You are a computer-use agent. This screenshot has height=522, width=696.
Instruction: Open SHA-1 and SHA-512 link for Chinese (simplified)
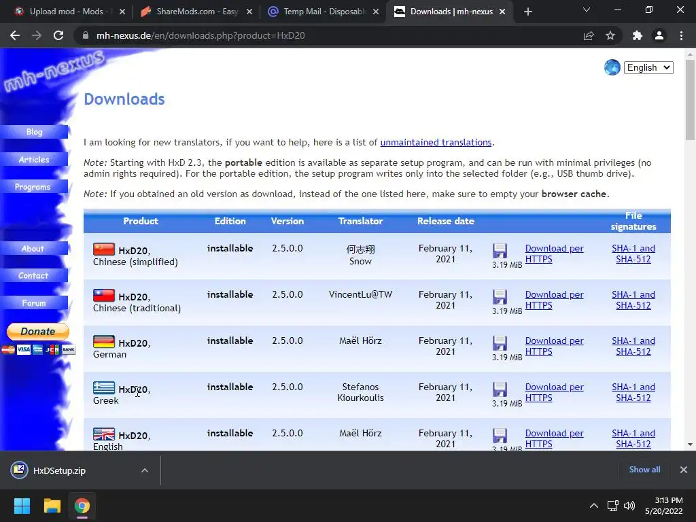pyautogui.click(x=633, y=254)
